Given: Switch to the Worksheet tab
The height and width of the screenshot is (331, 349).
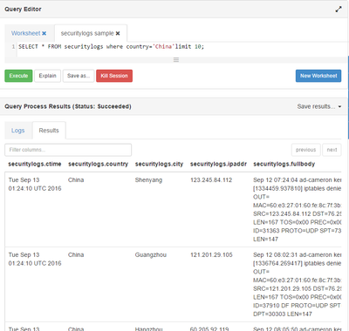Looking at the screenshot, I should point(25,33).
